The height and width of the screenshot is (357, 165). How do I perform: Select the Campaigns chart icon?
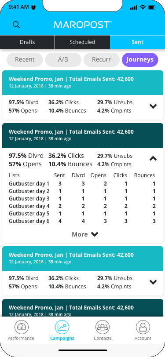pos(62,327)
